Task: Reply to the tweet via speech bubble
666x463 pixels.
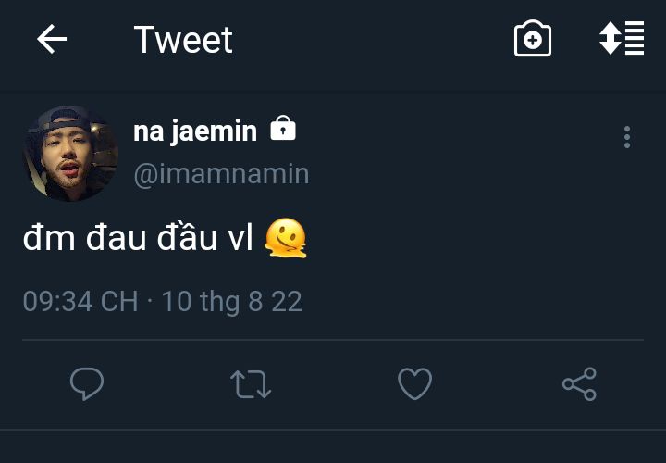Action: 87,383
